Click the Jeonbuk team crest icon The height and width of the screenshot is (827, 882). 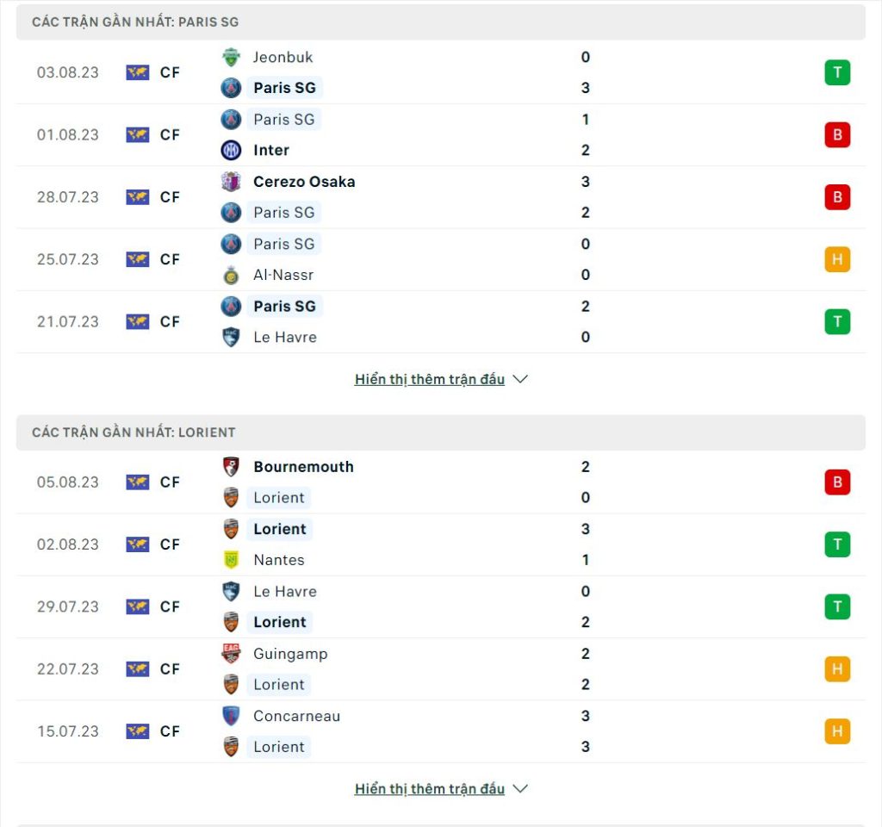point(231,57)
